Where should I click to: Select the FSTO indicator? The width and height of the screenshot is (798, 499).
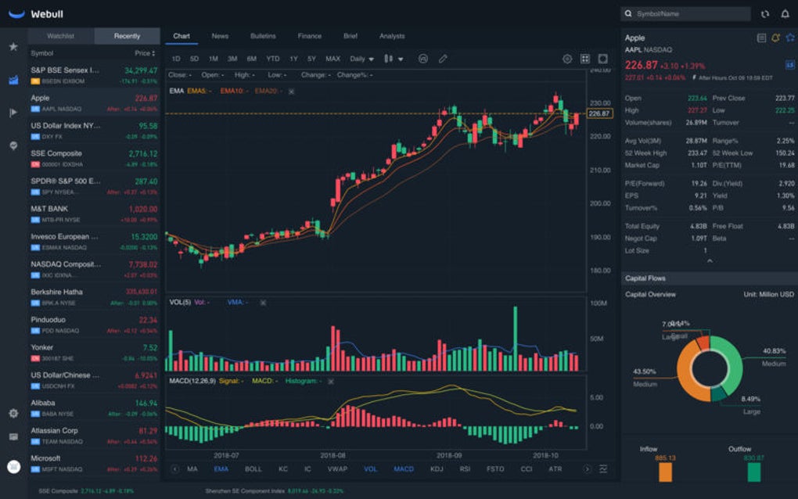point(495,469)
